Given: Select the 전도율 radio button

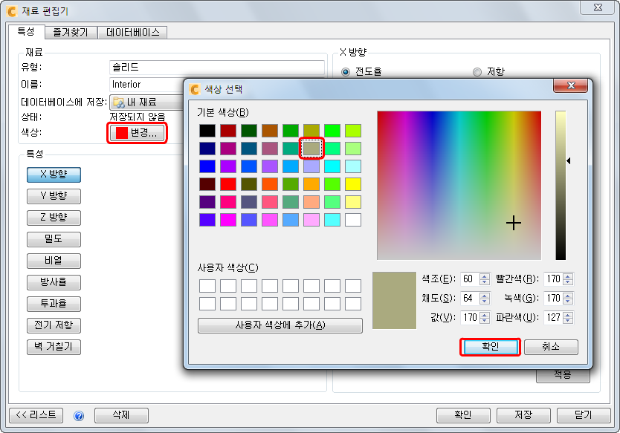Looking at the screenshot, I should tap(344, 71).
